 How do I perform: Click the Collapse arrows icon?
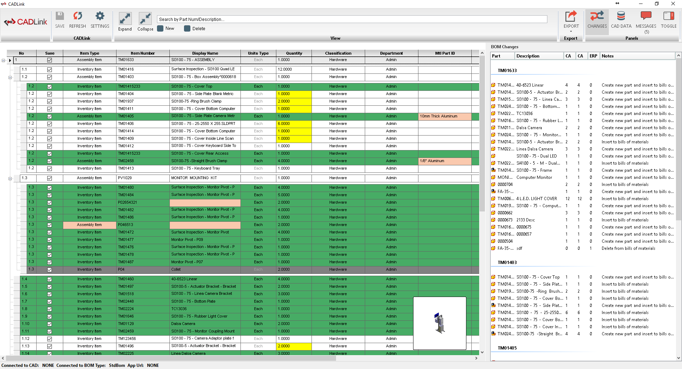pyautogui.click(x=145, y=18)
